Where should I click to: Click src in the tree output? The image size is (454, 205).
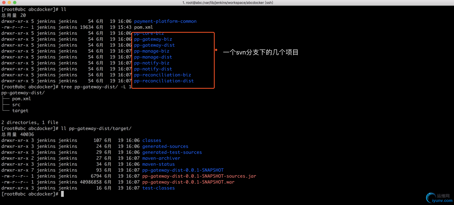(16, 105)
